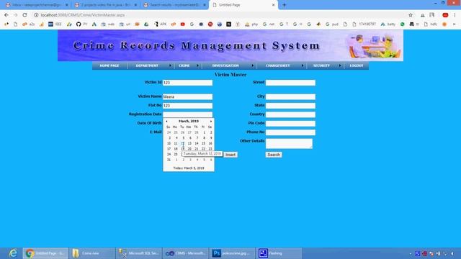Focus the City field

click(x=290, y=97)
